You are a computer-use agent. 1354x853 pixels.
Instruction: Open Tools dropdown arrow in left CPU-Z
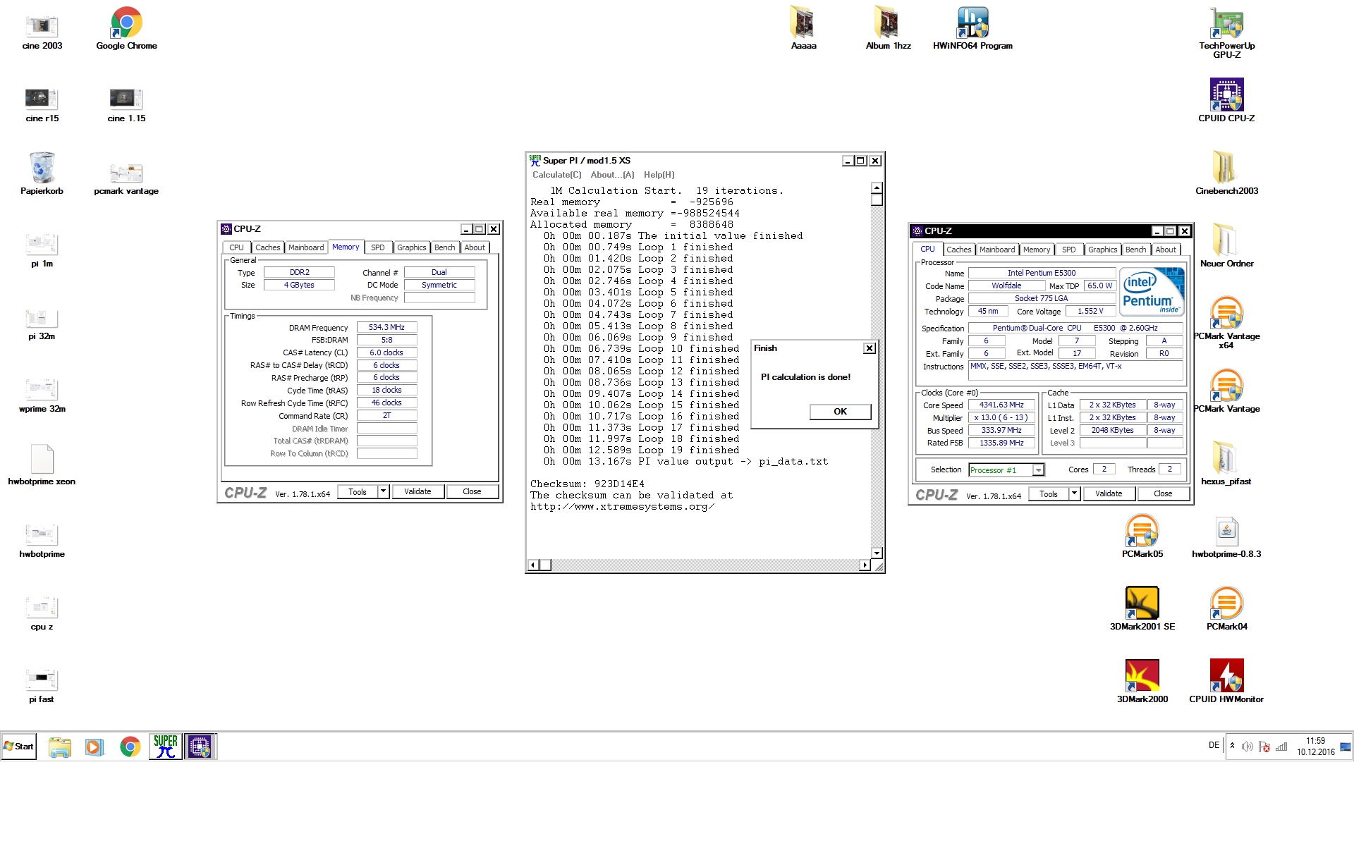pyautogui.click(x=383, y=491)
